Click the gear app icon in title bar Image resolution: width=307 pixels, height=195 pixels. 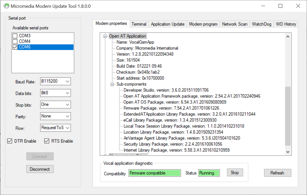click(6, 6)
